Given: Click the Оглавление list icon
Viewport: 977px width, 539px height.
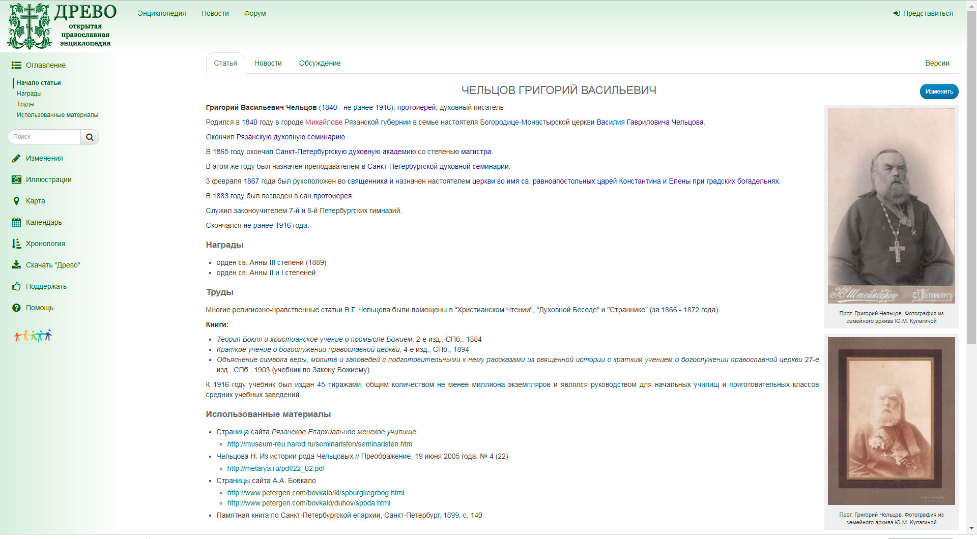Looking at the screenshot, I should pos(16,65).
